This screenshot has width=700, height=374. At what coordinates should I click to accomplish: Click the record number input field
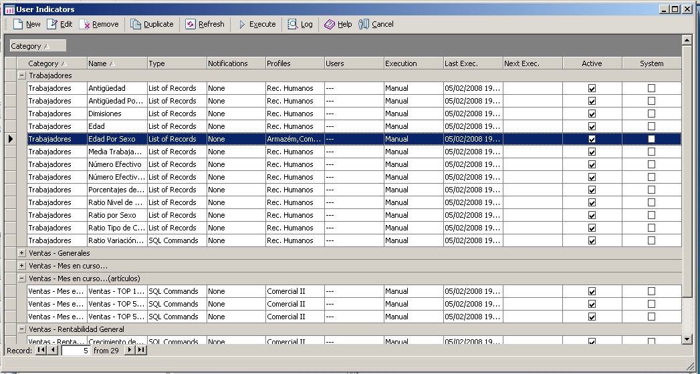pyautogui.click(x=76, y=350)
